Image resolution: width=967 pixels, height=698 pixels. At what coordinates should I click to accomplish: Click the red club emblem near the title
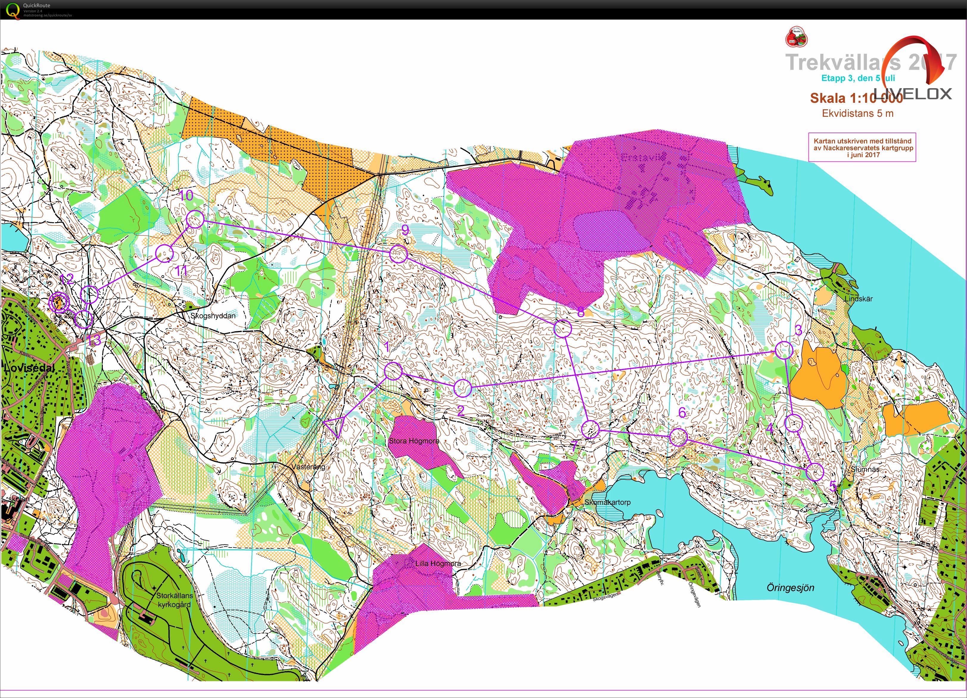click(797, 37)
